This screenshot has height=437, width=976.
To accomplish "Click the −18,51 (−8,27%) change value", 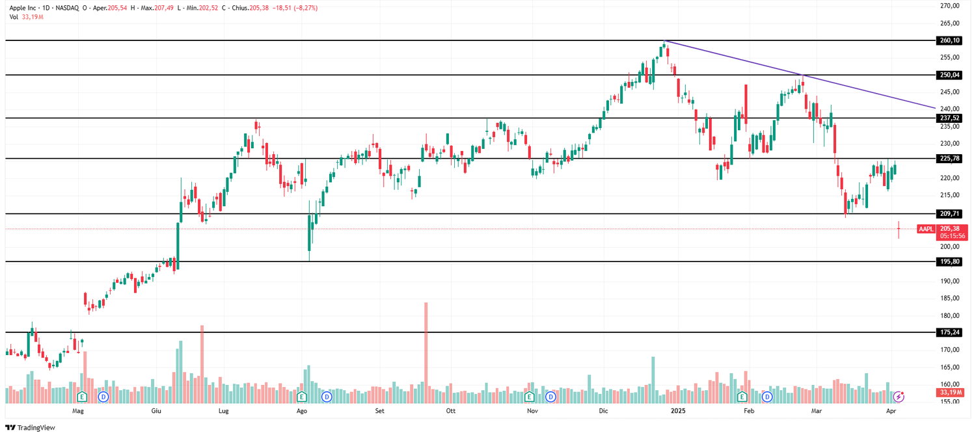I will tap(295, 8).
